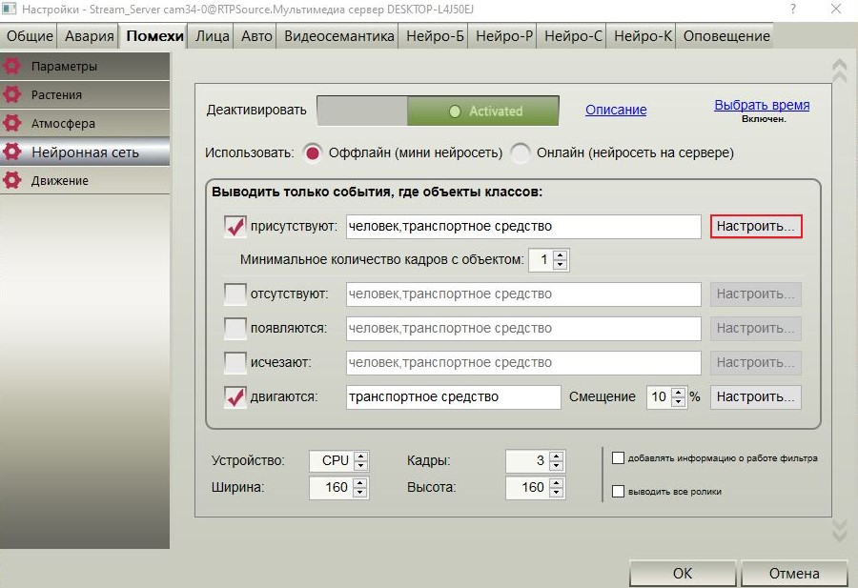Image resolution: width=858 pixels, height=588 pixels.
Task: Click the double-chevron scroll down icon
Action: click(x=839, y=530)
